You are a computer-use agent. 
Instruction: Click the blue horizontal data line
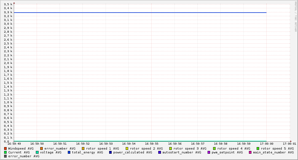tap(138, 12)
